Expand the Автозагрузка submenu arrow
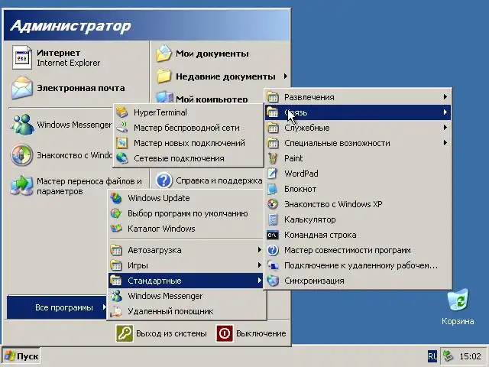489x367 pixels. click(x=259, y=250)
